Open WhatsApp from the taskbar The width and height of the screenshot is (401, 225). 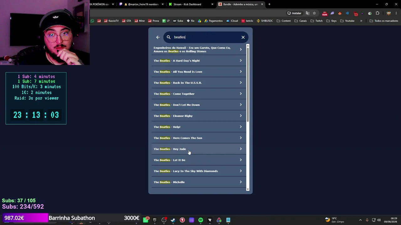pyautogui.click(x=146, y=220)
